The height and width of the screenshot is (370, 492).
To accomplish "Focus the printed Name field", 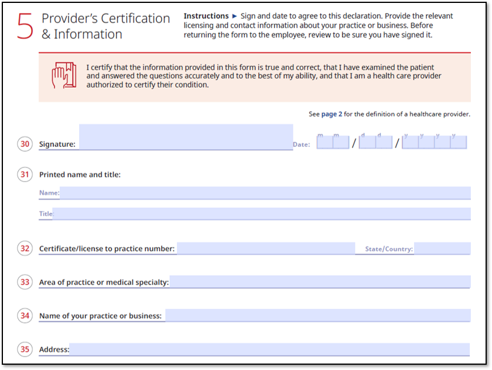I will [x=265, y=193].
